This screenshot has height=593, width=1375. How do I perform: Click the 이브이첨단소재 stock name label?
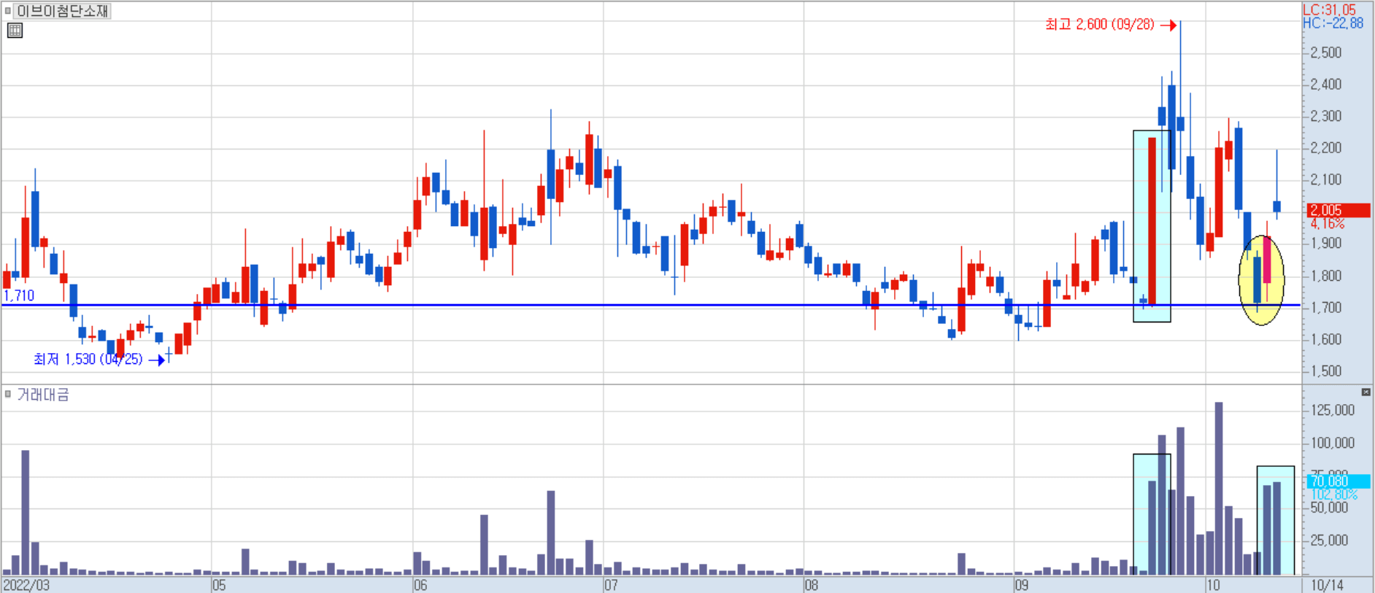click(63, 11)
